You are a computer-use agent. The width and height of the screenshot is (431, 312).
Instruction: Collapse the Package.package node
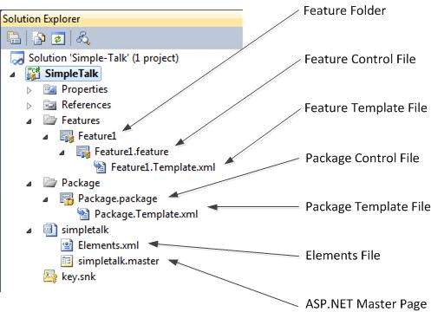point(45,199)
